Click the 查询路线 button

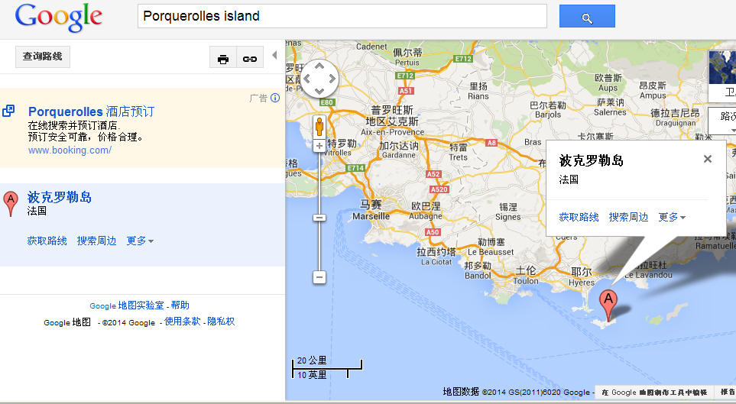point(43,57)
